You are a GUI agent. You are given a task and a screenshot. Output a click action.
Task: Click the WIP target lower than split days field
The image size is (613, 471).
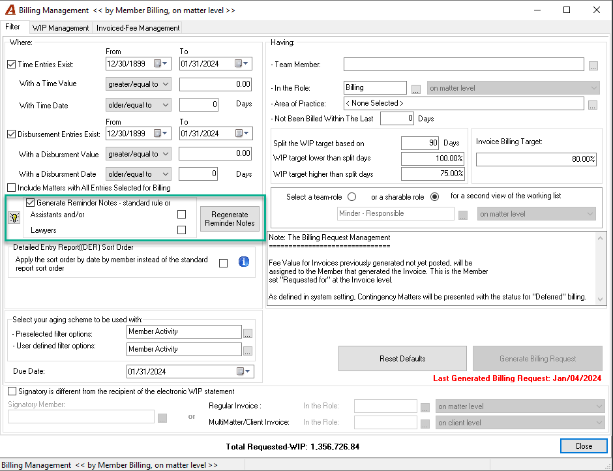[432, 159]
